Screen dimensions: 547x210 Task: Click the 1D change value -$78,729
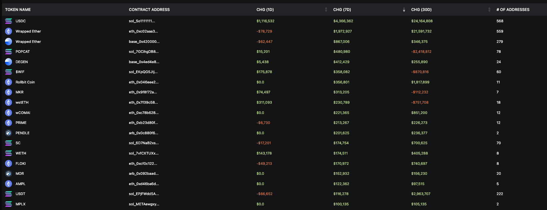coord(264,31)
